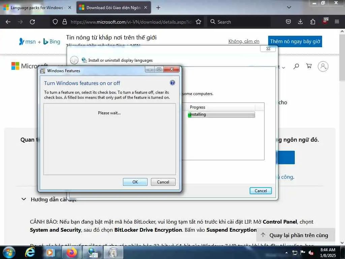This screenshot has width=345, height=259.
Task: Open Windows Media Player from taskbar
Action: coord(50,252)
